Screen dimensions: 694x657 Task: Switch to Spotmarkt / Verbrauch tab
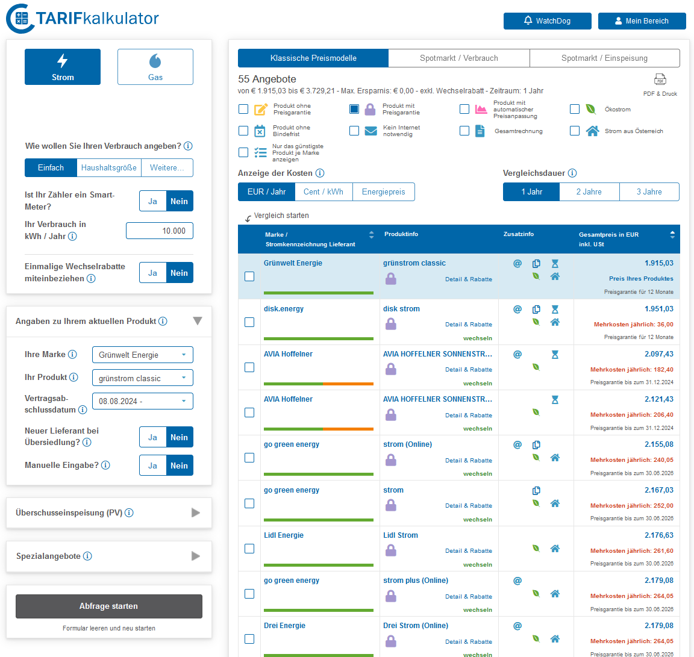pos(459,58)
